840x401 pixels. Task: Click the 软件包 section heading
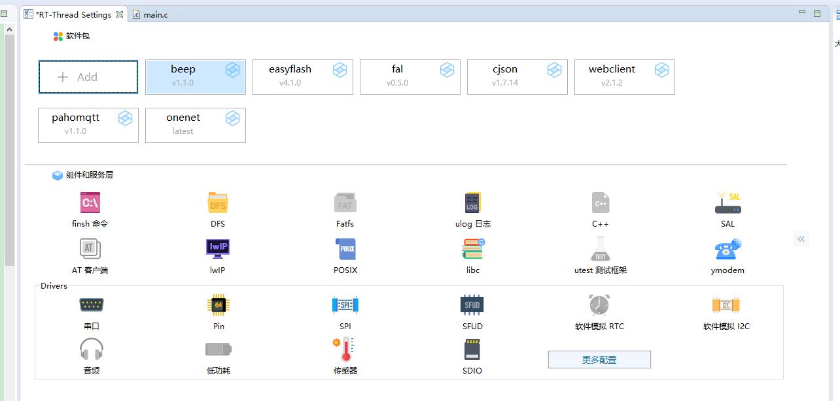(78, 36)
